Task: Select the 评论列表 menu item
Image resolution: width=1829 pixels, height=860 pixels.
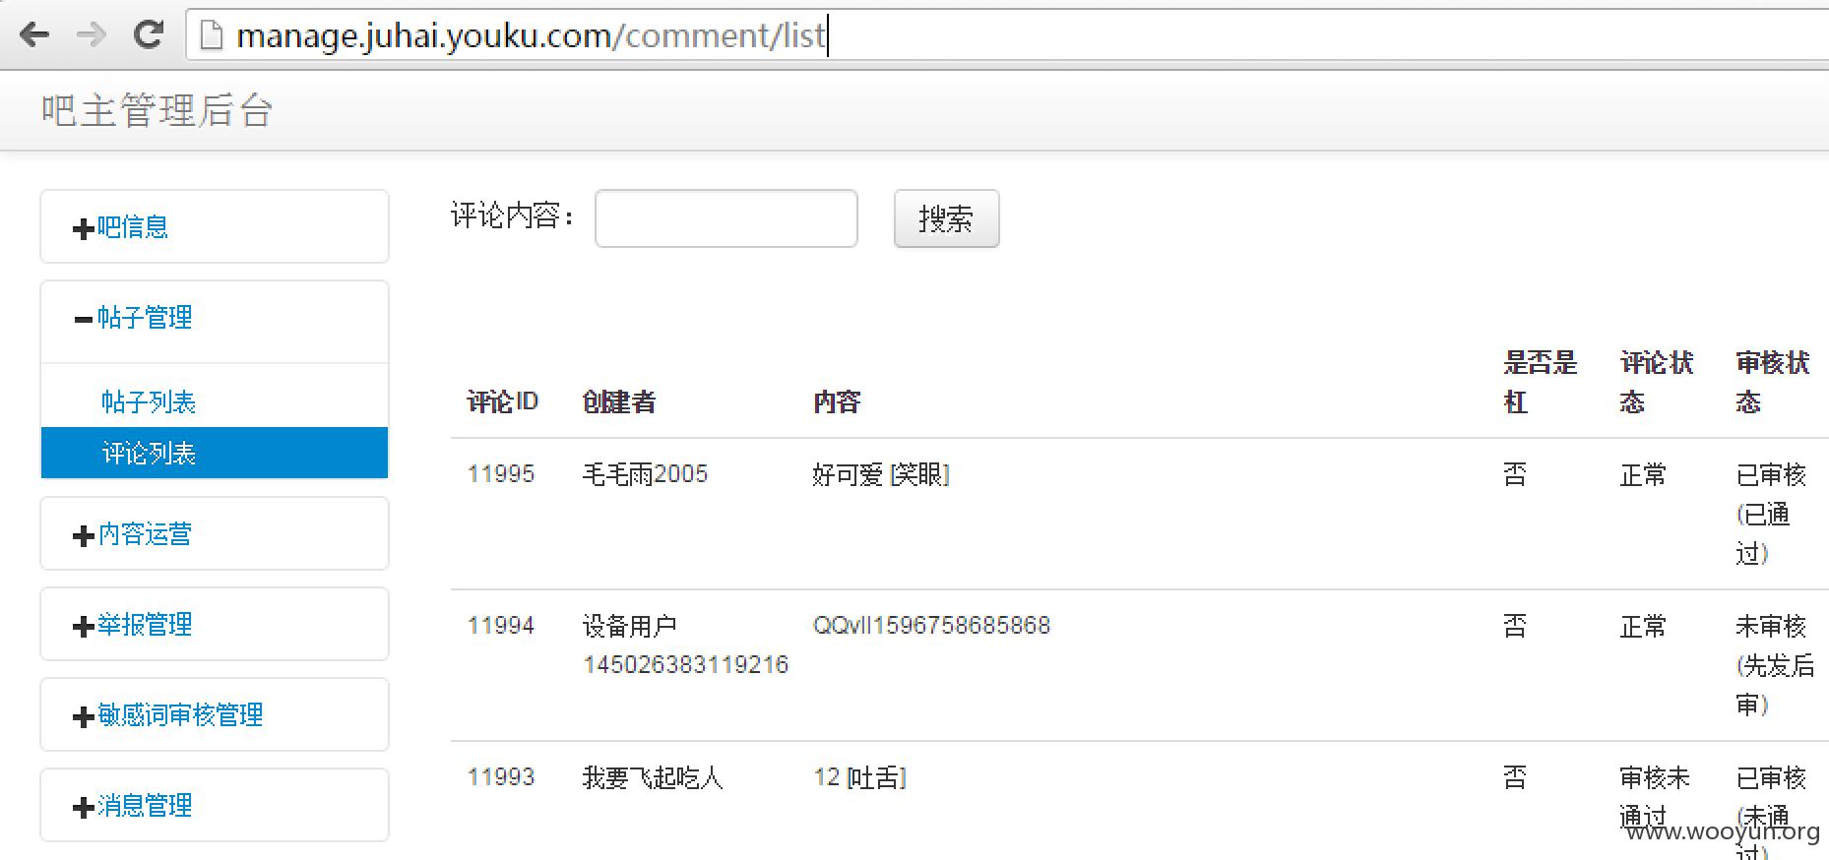Action: pos(215,453)
